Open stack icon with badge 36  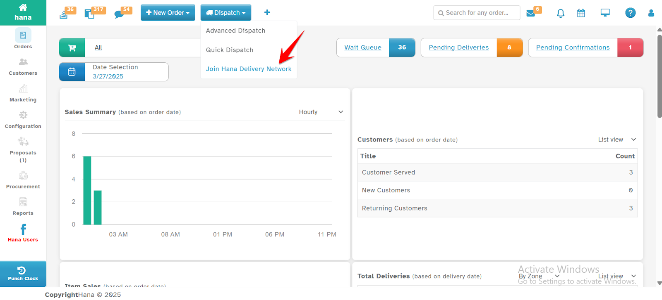[x=64, y=14]
